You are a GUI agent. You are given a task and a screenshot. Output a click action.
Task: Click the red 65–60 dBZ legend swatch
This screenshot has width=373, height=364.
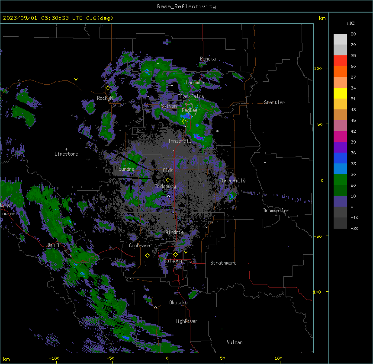(x=340, y=61)
